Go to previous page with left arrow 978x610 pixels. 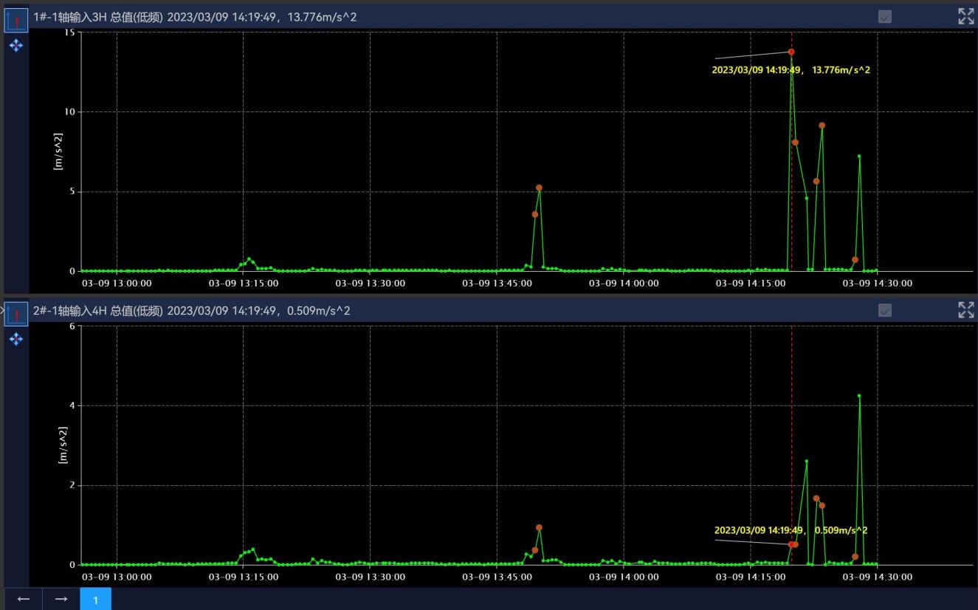point(23,599)
